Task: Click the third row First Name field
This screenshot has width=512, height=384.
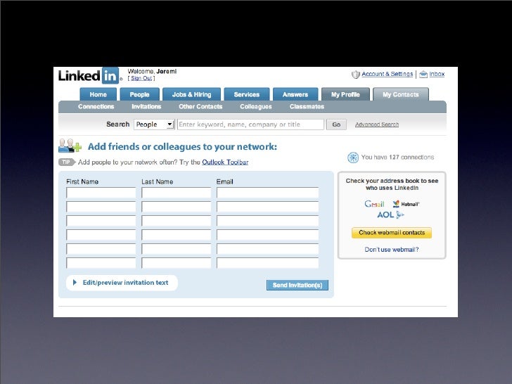Action: click(x=101, y=221)
